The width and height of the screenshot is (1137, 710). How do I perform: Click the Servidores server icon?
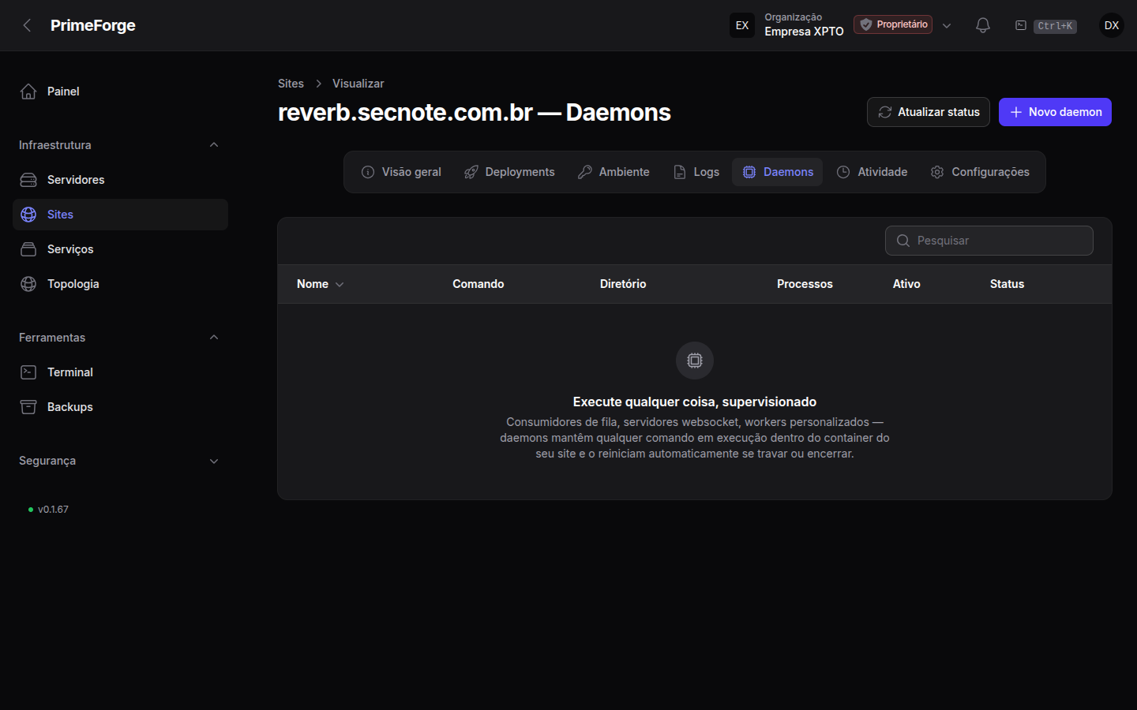click(x=28, y=180)
